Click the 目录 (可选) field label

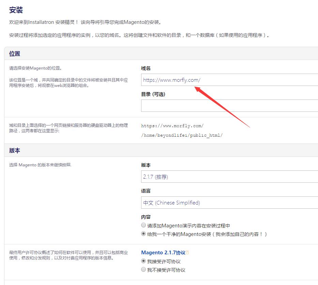[153, 94]
